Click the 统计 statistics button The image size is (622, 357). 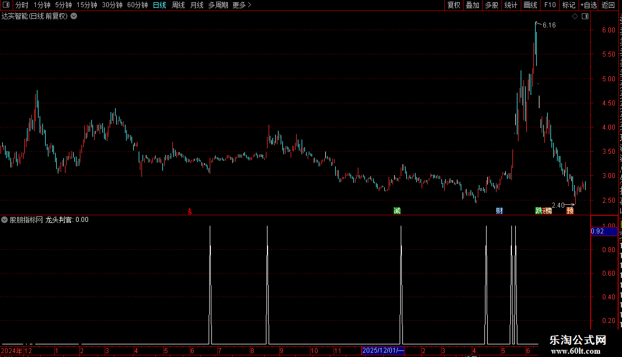[x=511, y=5]
